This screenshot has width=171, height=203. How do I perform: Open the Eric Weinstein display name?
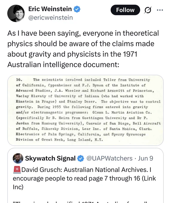click(x=50, y=9)
